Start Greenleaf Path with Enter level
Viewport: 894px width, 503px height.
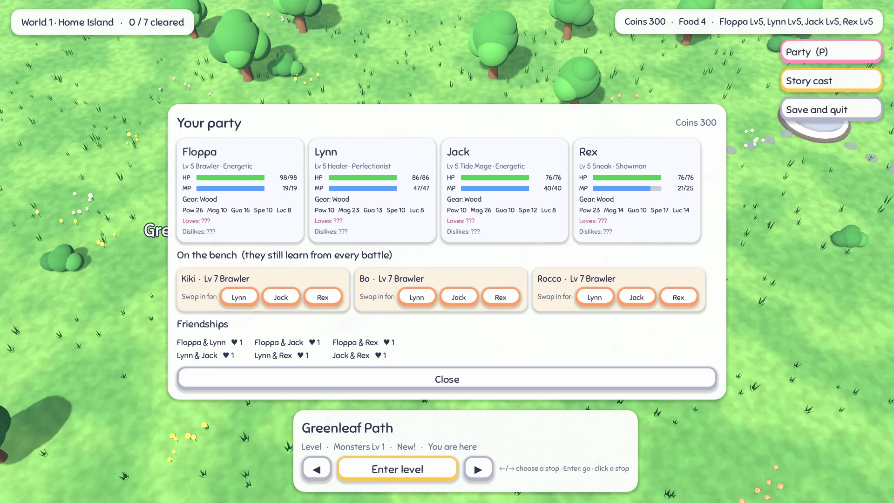click(398, 469)
